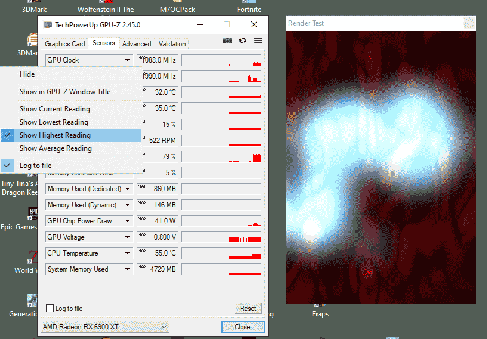This screenshot has width=487, height=339.
Task: Click the GPU Clock 1088.0 MHz value
Action: [157, 60]
